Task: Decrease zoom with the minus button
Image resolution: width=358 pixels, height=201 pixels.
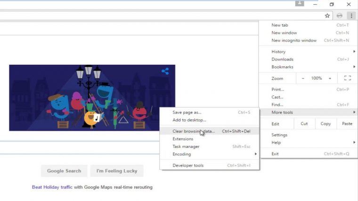Action: tap(303, 78)
